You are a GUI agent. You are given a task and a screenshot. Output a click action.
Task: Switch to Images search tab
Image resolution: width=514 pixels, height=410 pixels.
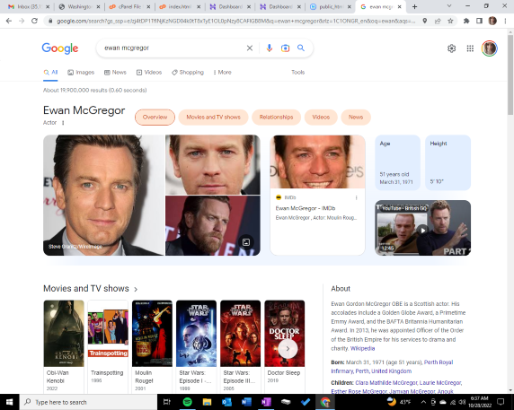coord(81,73)
